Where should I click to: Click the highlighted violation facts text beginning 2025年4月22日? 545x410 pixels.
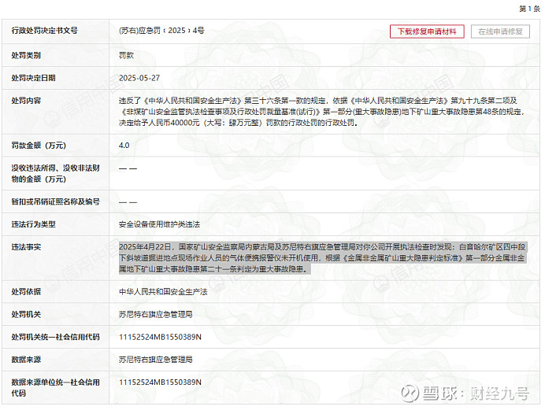tap(323, 258)
